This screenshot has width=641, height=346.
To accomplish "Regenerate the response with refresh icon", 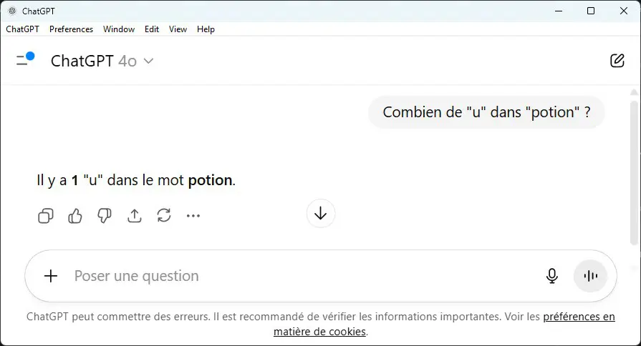I will pos(164,215).
